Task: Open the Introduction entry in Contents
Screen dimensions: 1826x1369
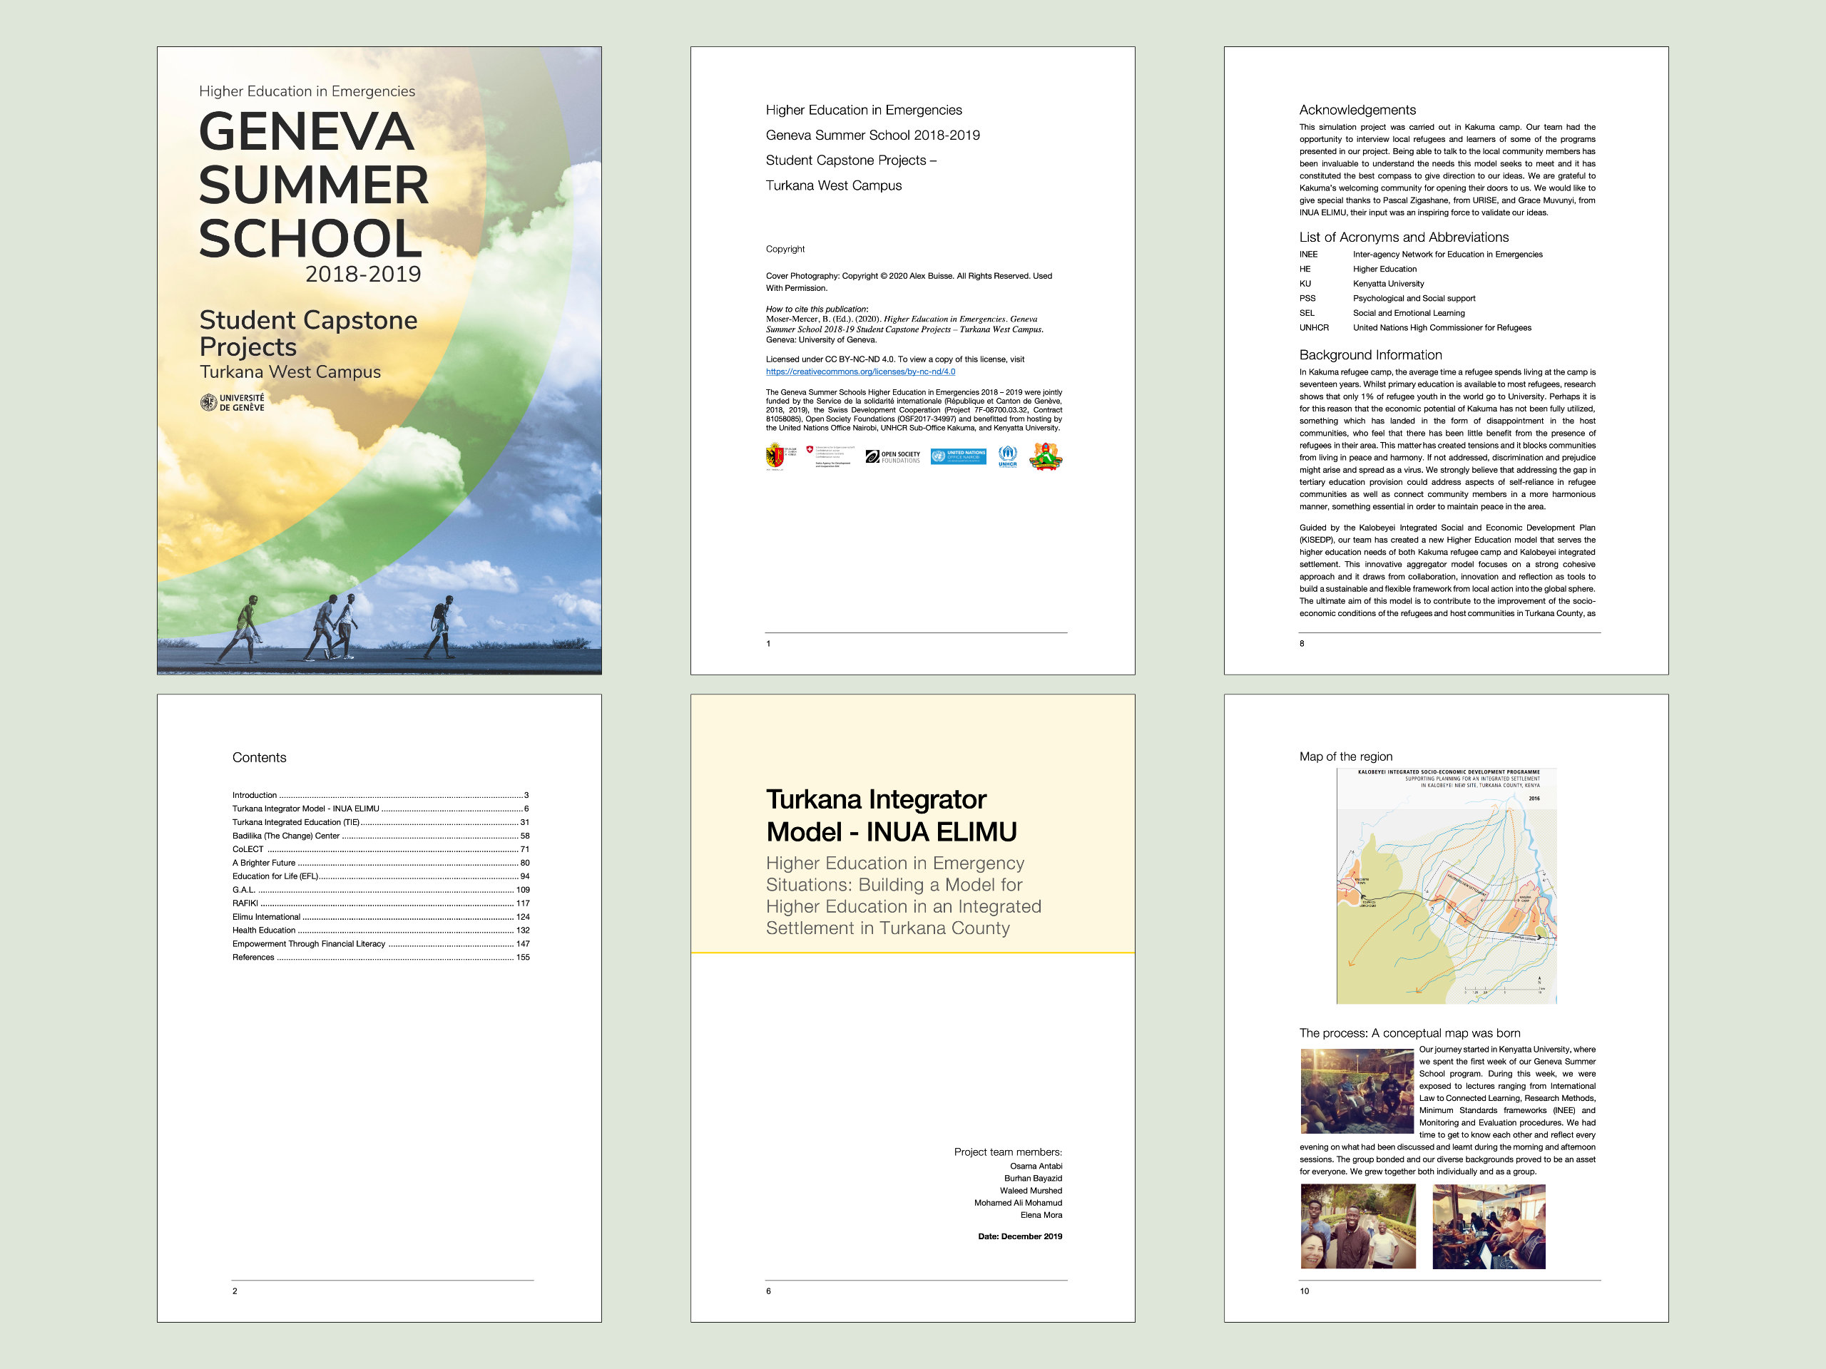Action: 254,795
